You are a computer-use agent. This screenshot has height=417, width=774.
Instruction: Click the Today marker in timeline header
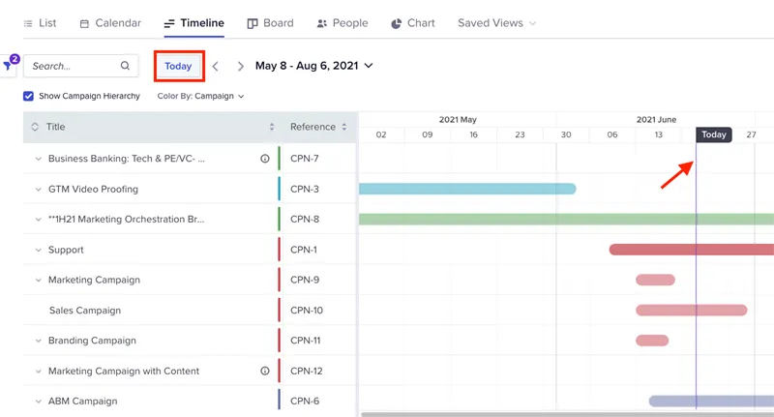point(714,134)
